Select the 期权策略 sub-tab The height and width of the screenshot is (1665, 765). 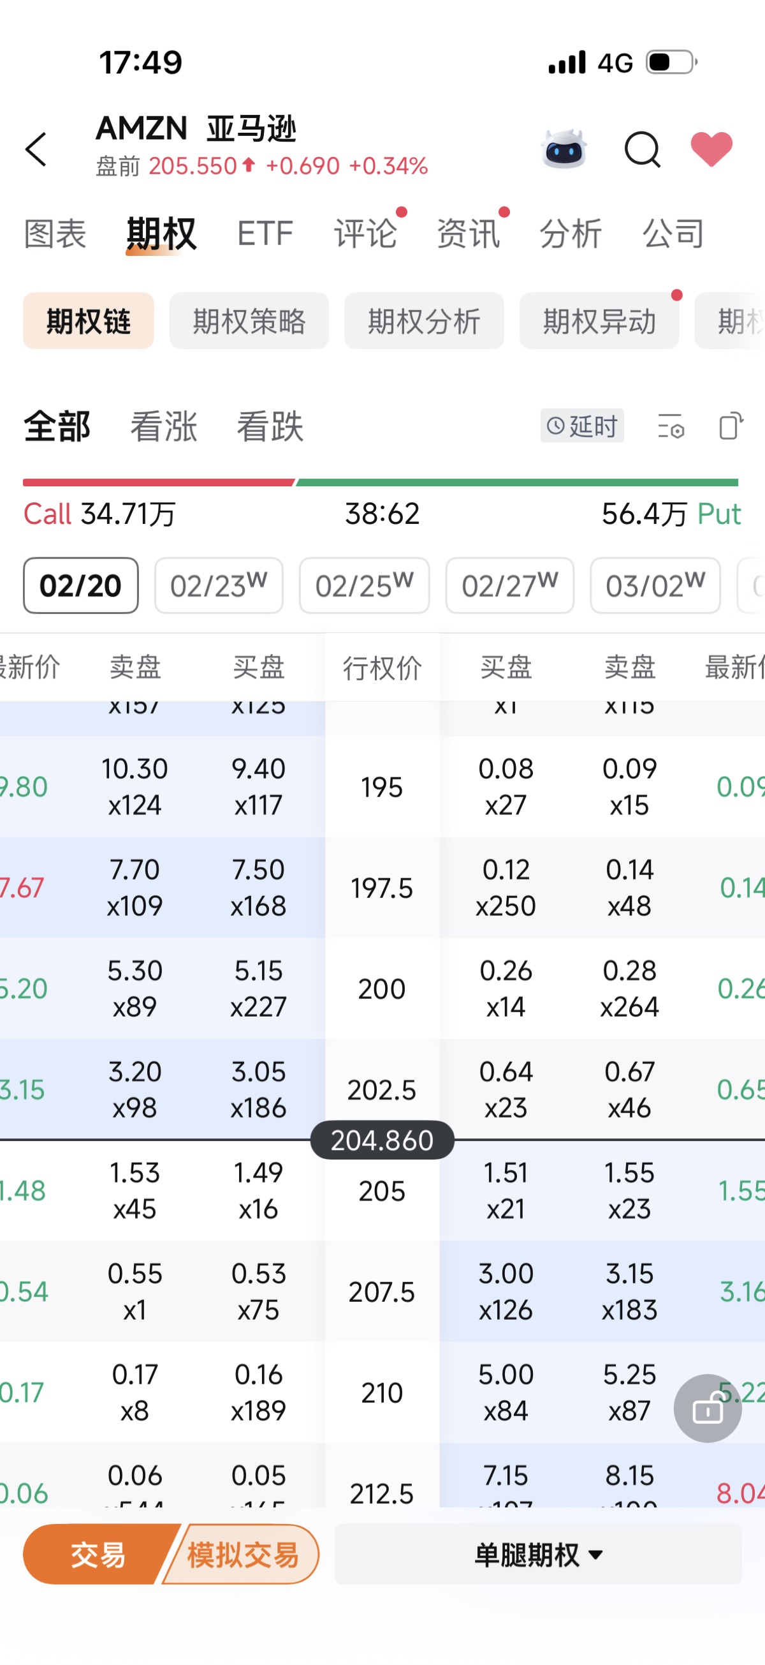pos(249,321)
